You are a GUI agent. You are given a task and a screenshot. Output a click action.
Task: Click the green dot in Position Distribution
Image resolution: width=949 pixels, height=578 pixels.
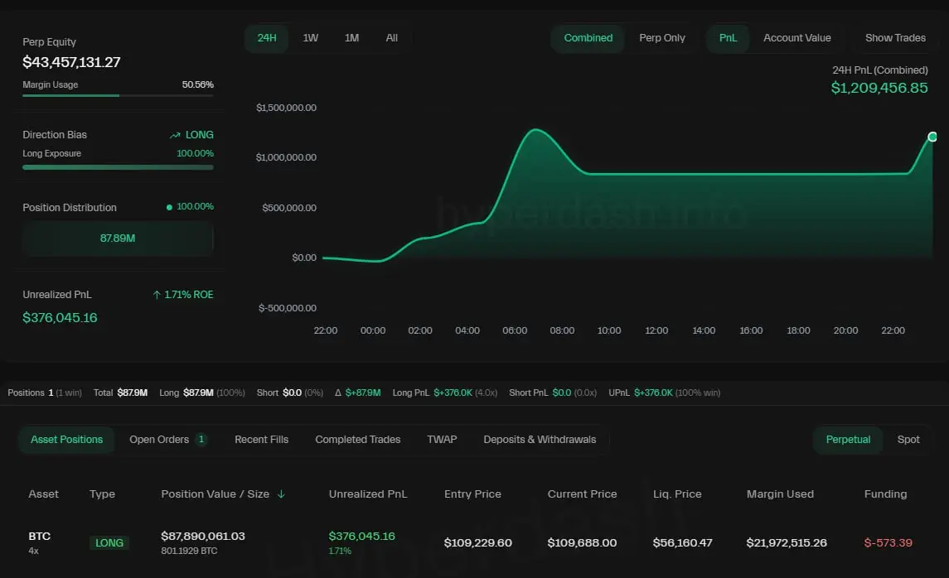click(170, 207)
